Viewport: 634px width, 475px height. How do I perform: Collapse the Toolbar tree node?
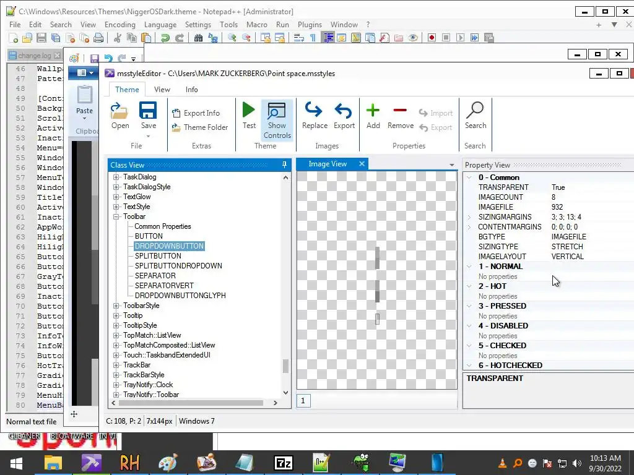click(x=116, y=216)
